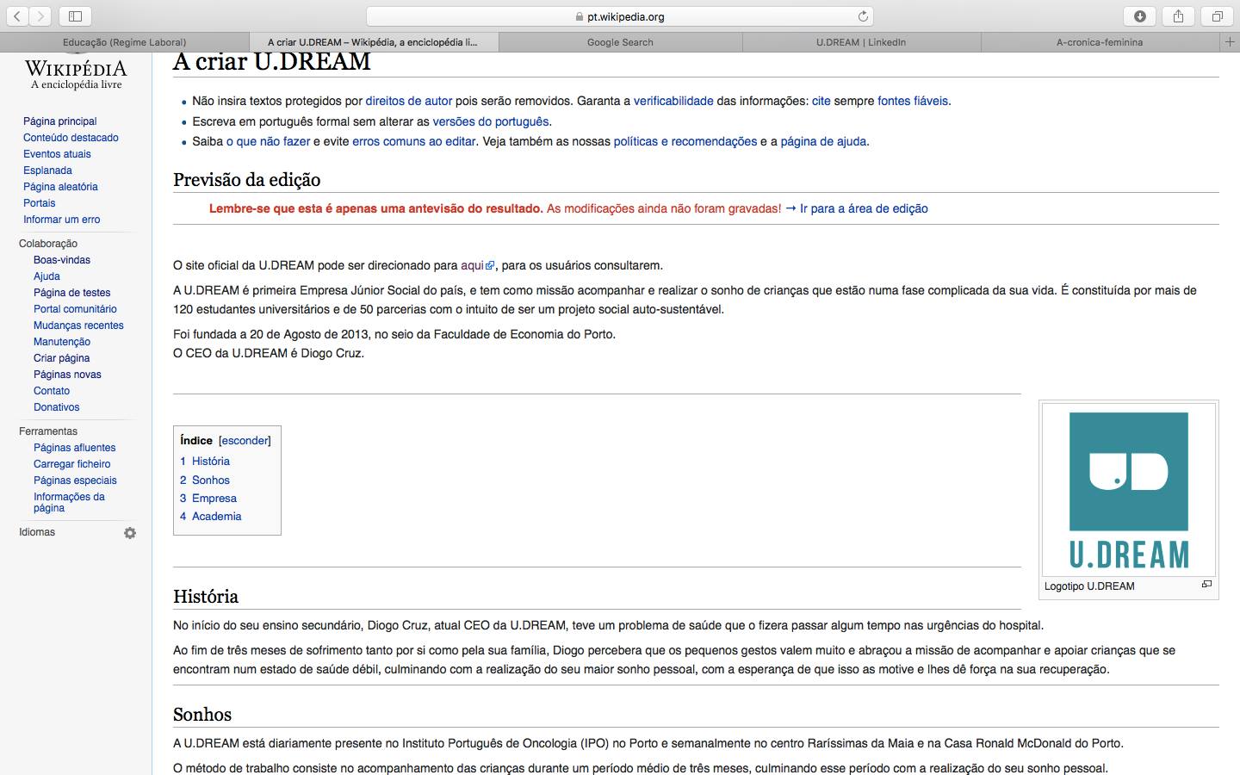The width and height of the screenshot is (1240, 775).
Task: Show all tabs overview icon
Action: tap(1218, 16)
